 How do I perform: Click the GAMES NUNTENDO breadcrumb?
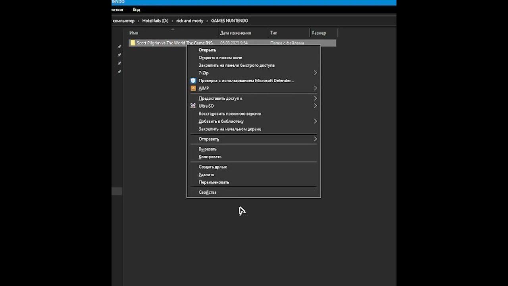click(229, 21)
